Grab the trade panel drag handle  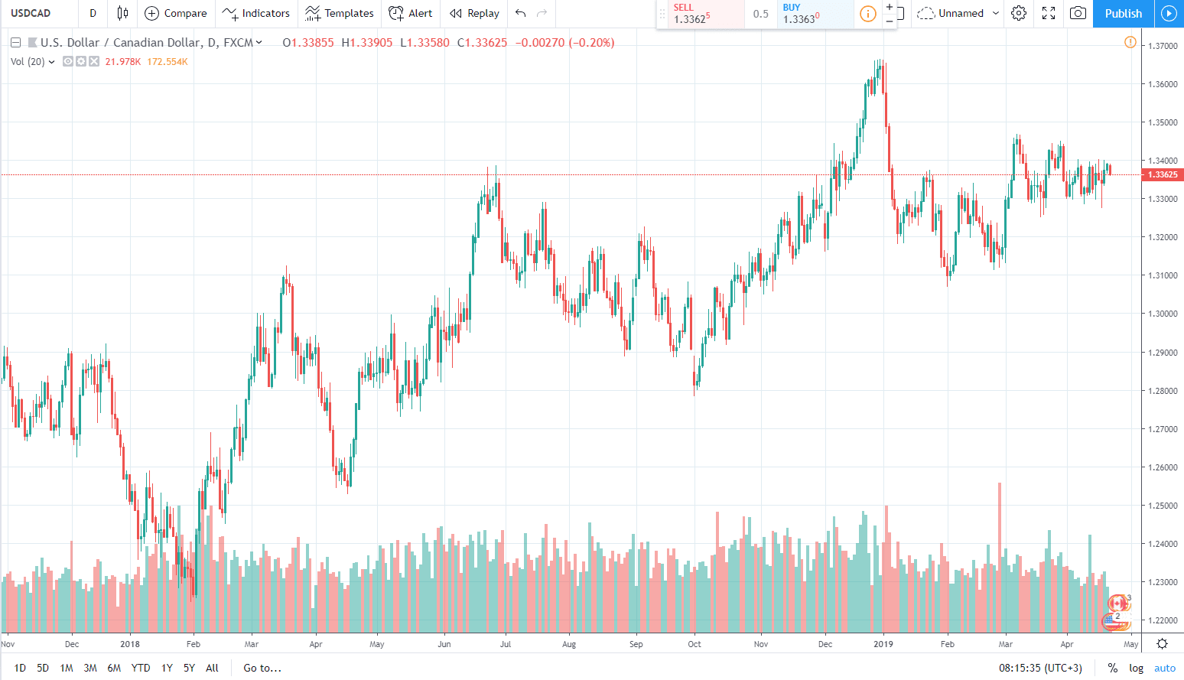662,14
